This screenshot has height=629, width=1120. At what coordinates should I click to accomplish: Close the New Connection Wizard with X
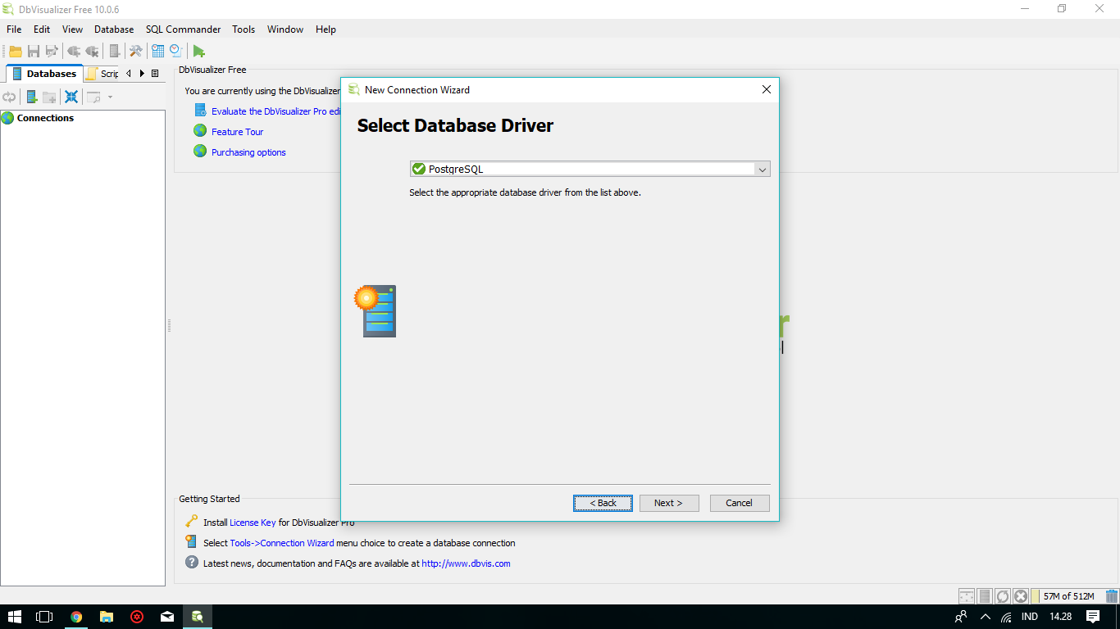pos(767,89)
